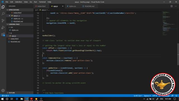Screen dimensions: 179x101
Task: Open the Search view in activity bar
Action: coord(3,14)
